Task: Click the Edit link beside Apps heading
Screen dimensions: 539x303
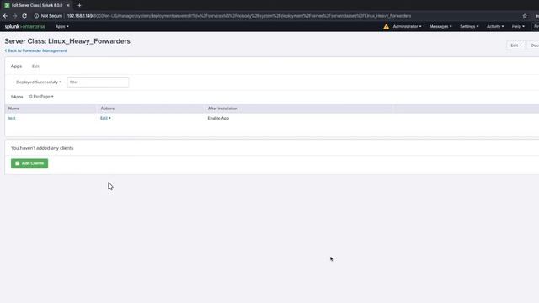Action: pyautogui.click(x=35, y=66)
